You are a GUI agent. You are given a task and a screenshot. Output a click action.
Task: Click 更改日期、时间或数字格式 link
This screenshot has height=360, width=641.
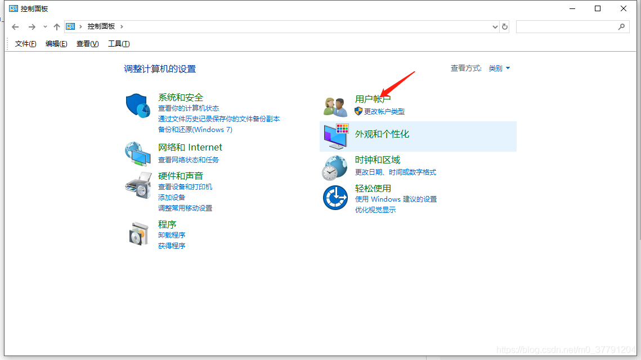click(x=395, y=172)
